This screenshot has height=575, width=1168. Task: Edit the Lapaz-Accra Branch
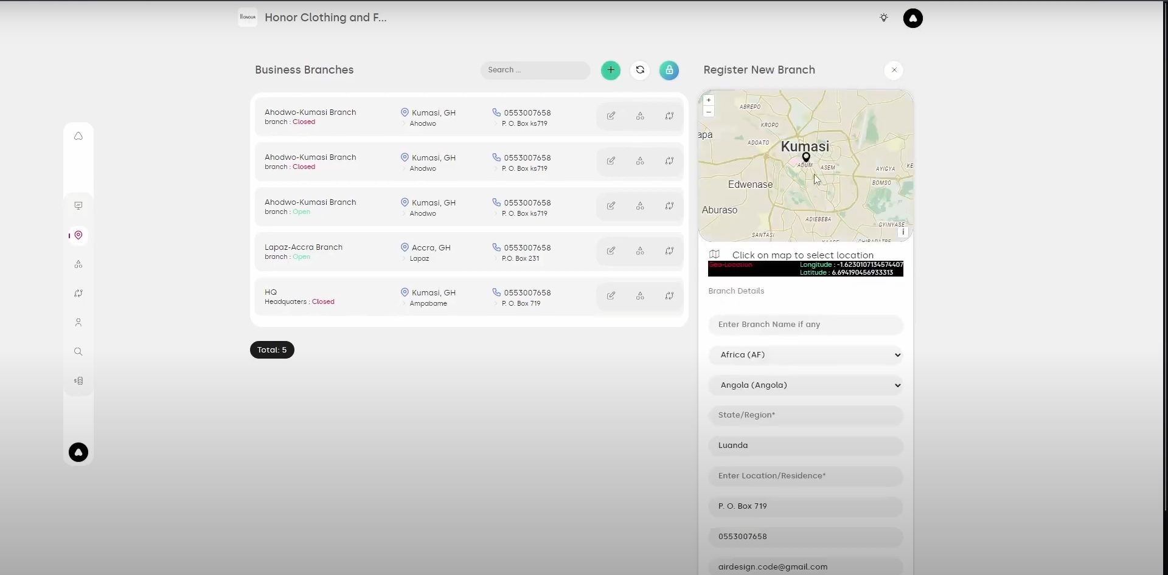[611, 250]
